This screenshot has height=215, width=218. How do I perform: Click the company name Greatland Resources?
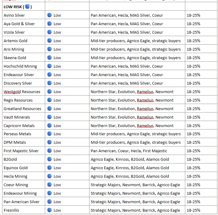click(22, 109)
